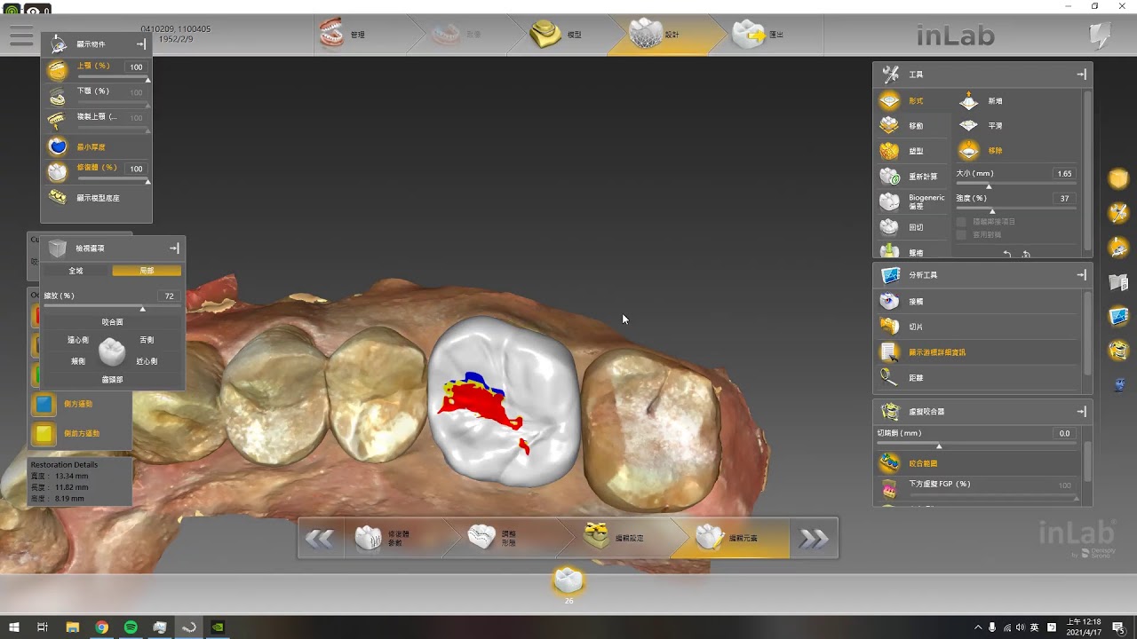Viewport: 1137px width, 639px height.
Task: Open the Windows Start menu
Action: click(14, 627)
